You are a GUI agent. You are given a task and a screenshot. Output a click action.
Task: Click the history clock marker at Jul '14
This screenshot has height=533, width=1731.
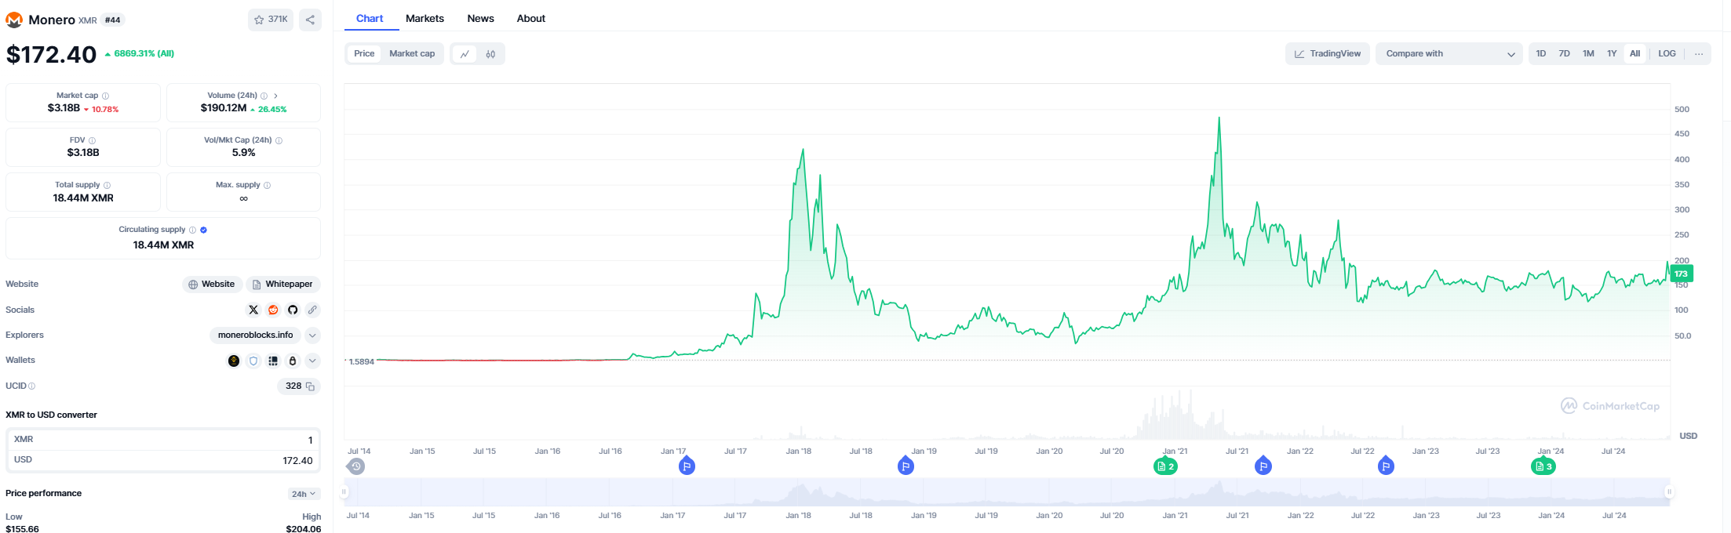tap(356, 466)
